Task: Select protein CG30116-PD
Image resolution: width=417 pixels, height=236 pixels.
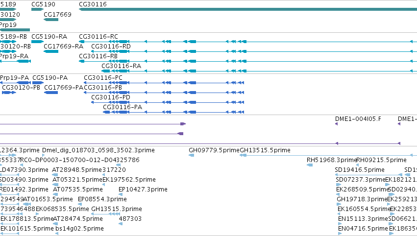Action: coord(168,102)
